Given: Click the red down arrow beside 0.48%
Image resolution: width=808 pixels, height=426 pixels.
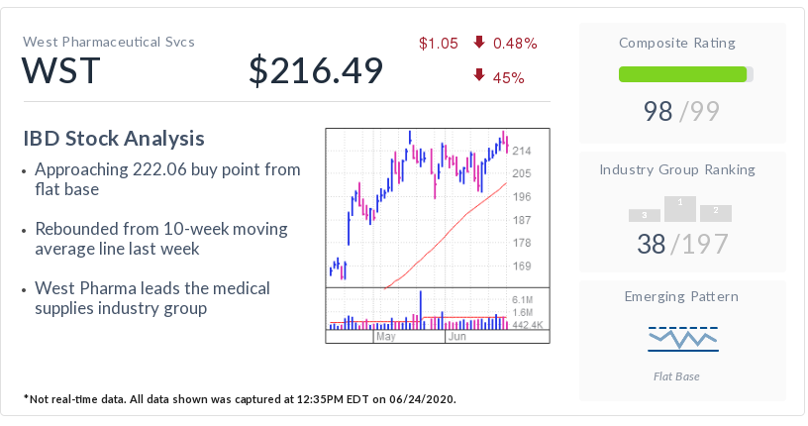Looking at the screenshot, I should pos(479,43).
